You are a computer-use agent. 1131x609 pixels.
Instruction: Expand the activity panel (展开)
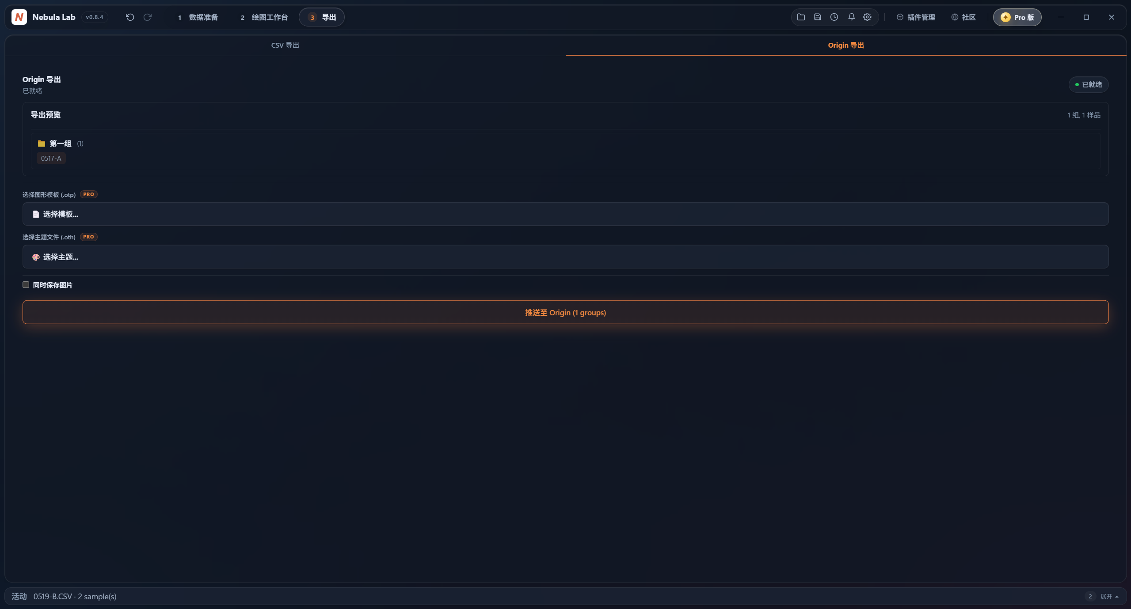1109,596
